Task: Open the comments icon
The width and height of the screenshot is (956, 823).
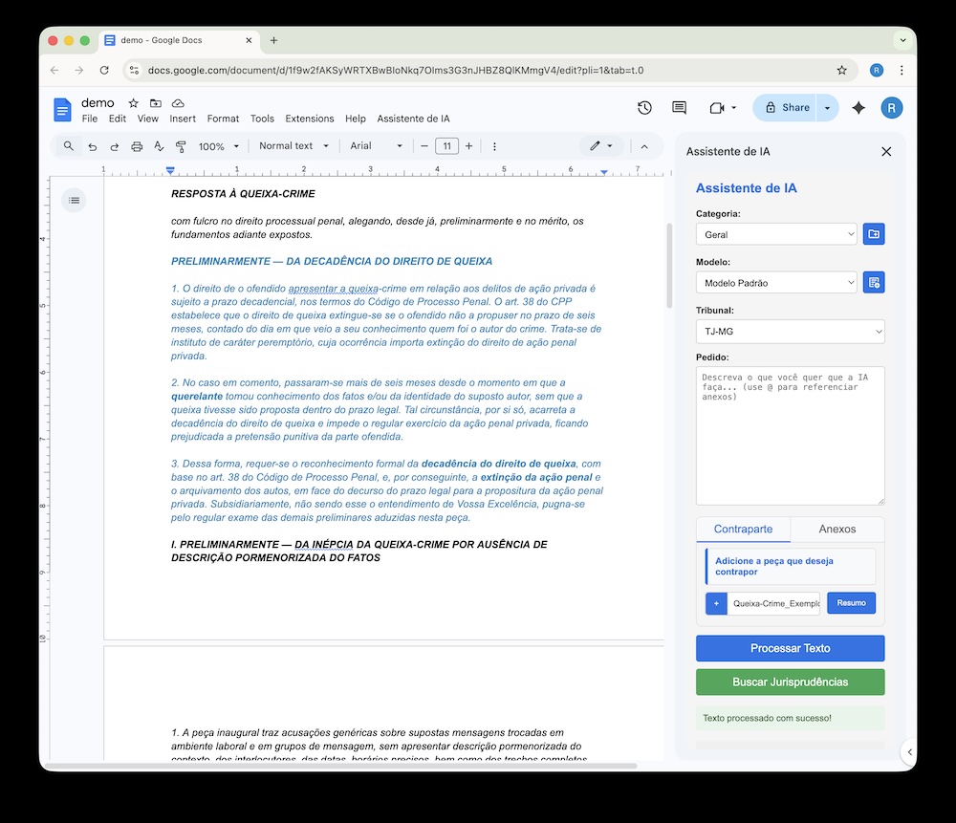Action: [679, 108]
